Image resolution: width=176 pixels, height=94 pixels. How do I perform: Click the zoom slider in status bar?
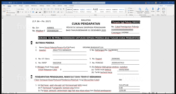[x=165, y=93]
